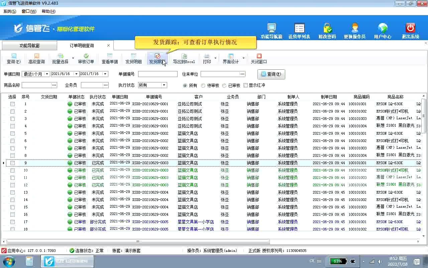Select the 所有 radio button
The height and width of the screenshot is (268, 428).
[185, 85]
